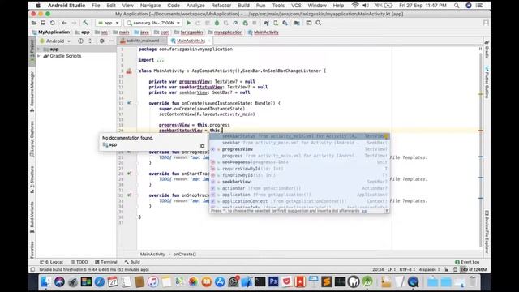Click the gutter icon on MainActivity class line
The height and width of the screenshot is (292, 519).
pyautogui.click(x=129, y=71)
